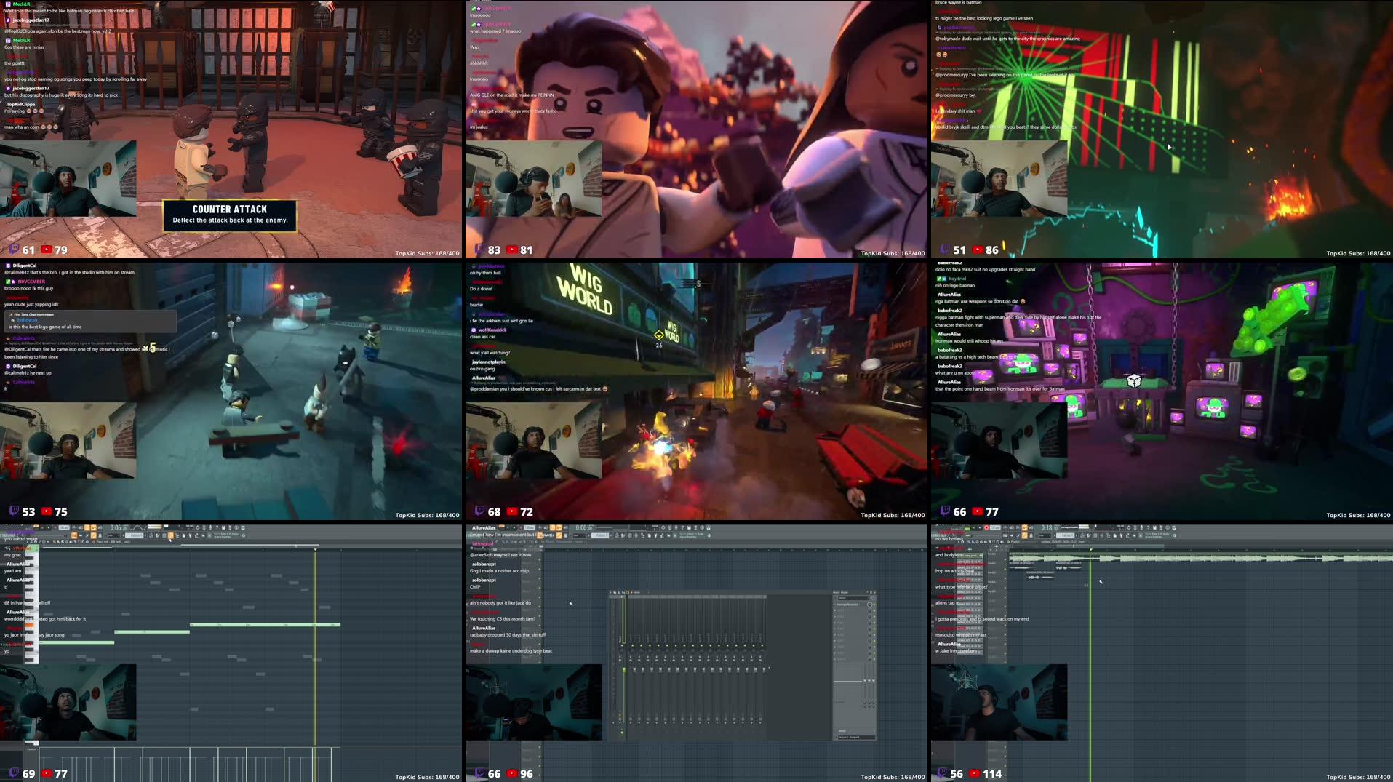Viewport: 1393px width, 782px height.
Task: Click chat username DiligentCal at top of chat
Action: (x=25, y=266)
